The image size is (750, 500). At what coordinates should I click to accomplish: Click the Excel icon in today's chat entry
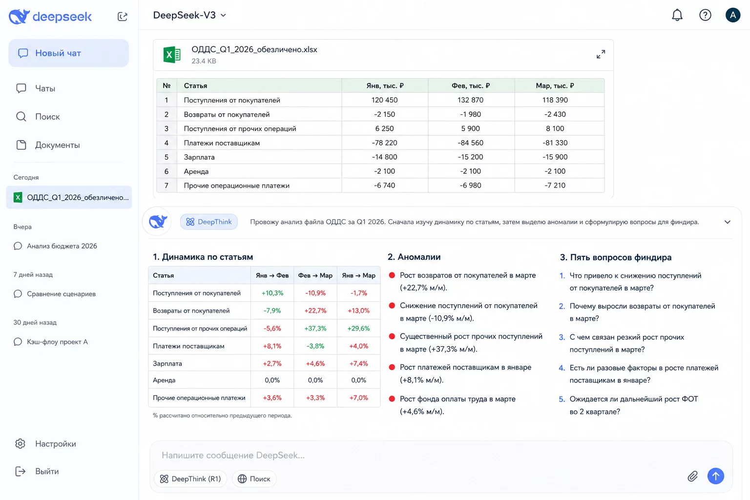click(18, 197)
